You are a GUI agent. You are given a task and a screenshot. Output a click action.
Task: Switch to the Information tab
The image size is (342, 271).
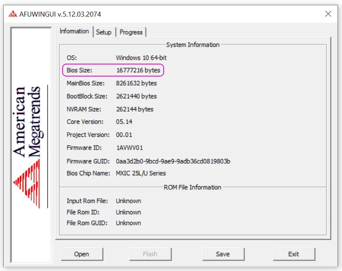click(x=74, y=31)
